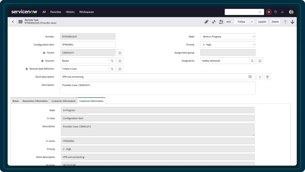Click the Account field containing Boxeo

85,61
